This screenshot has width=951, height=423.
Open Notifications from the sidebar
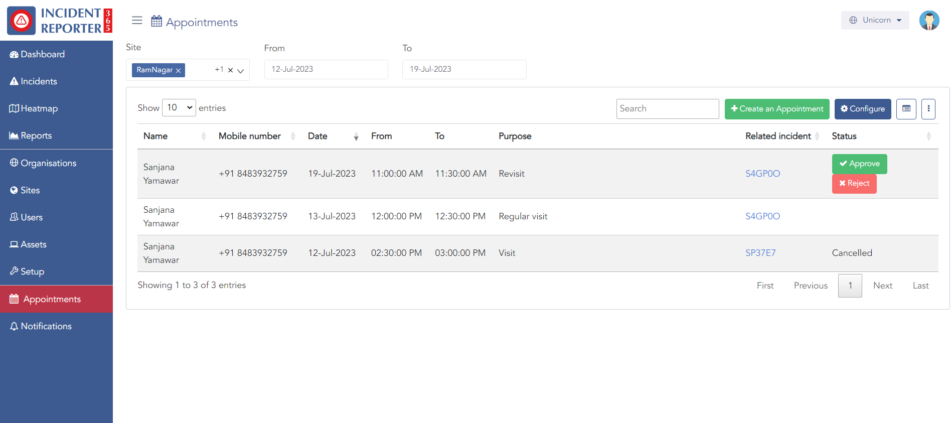[46, 326]
